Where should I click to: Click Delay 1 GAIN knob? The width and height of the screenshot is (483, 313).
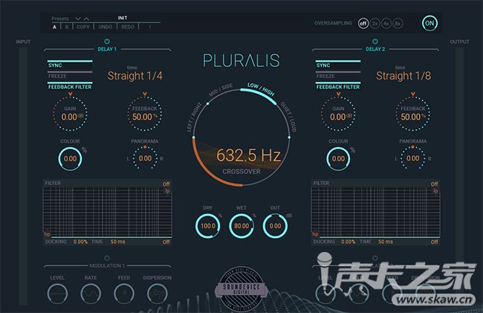(x=70, y=114)
